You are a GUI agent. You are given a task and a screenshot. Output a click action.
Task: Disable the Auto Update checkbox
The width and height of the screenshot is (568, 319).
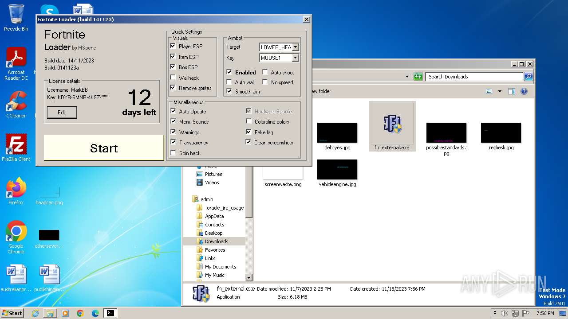tap(173, 111)
